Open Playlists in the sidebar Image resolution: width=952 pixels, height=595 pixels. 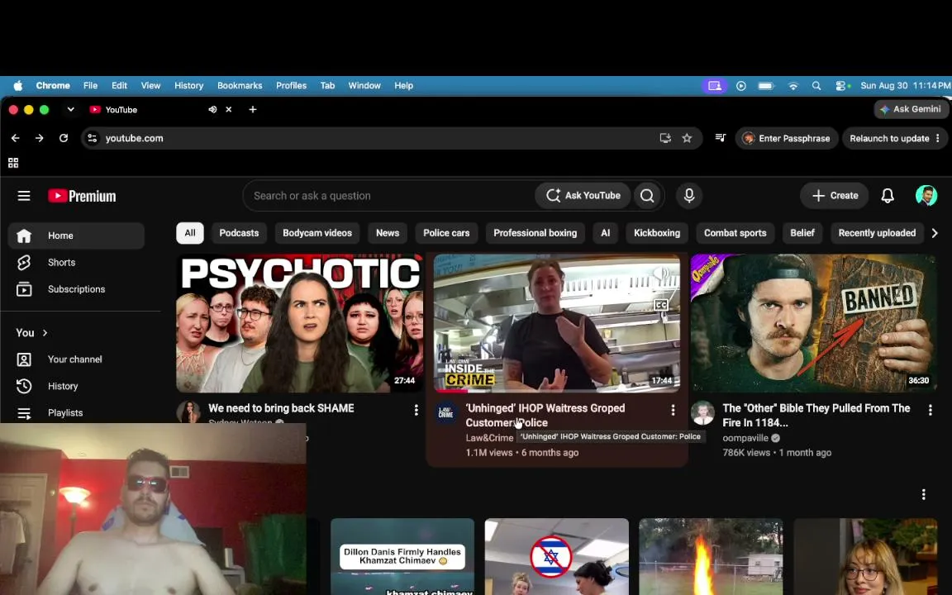[x=76, y=413]
